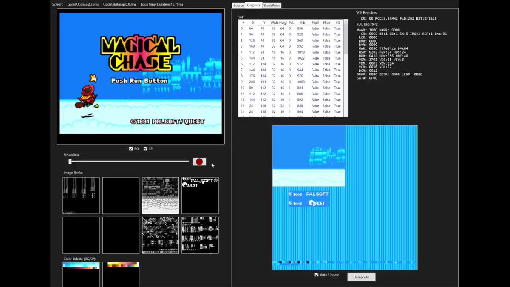This screenshot has height=287, width=510.
Task: Click the FlipY column header in SAT
Action: click(326, 23)
